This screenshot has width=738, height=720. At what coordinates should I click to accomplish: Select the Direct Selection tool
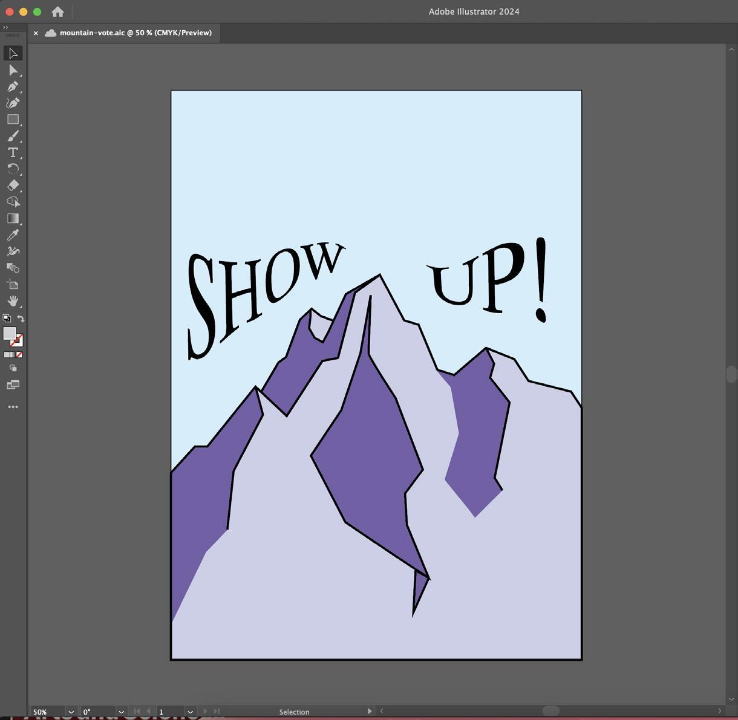click(x=13, y=70)
